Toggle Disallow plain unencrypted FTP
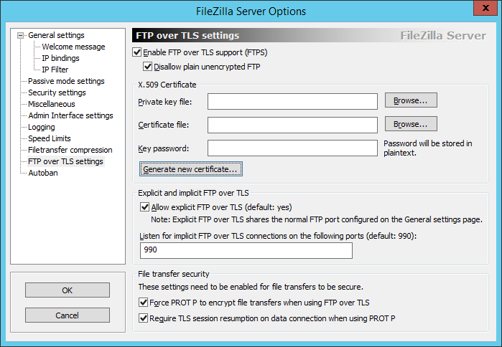This screenshot has width=502, height=347. point(148,67)
